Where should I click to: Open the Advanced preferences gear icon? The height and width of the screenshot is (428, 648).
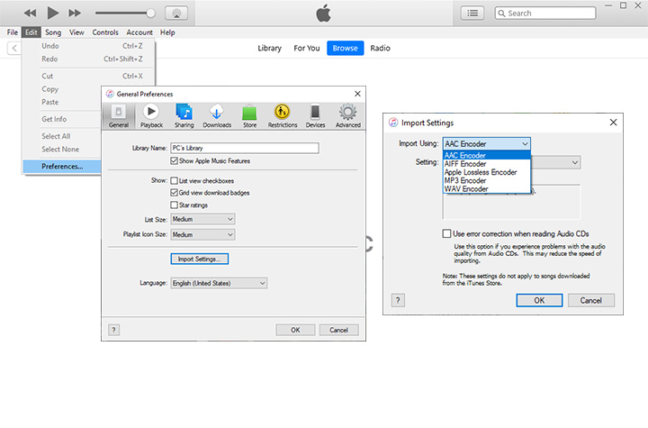coord(348,116)
